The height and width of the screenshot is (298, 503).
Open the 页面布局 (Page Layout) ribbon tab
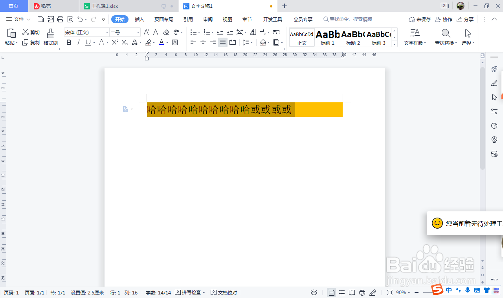(163, 19)
